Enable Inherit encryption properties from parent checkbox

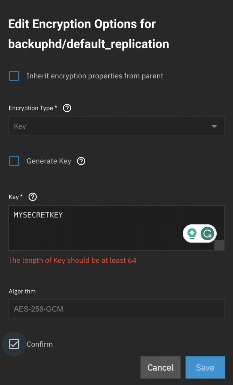coord(14,76)
